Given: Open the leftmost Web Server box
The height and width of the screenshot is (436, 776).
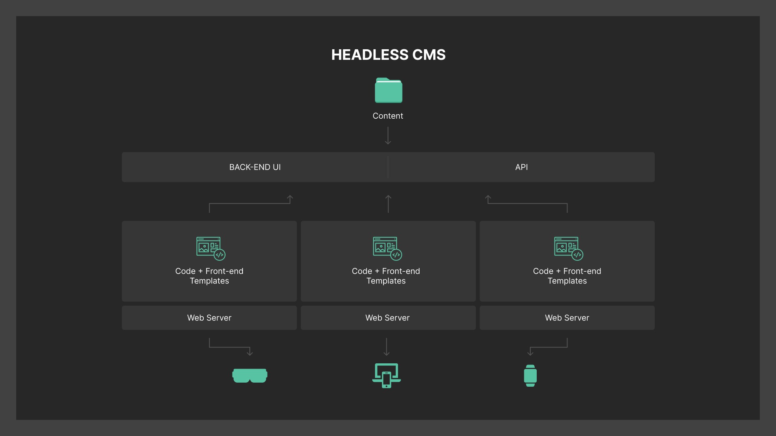Looking at the screenshot, I should [x=209, y=318].
